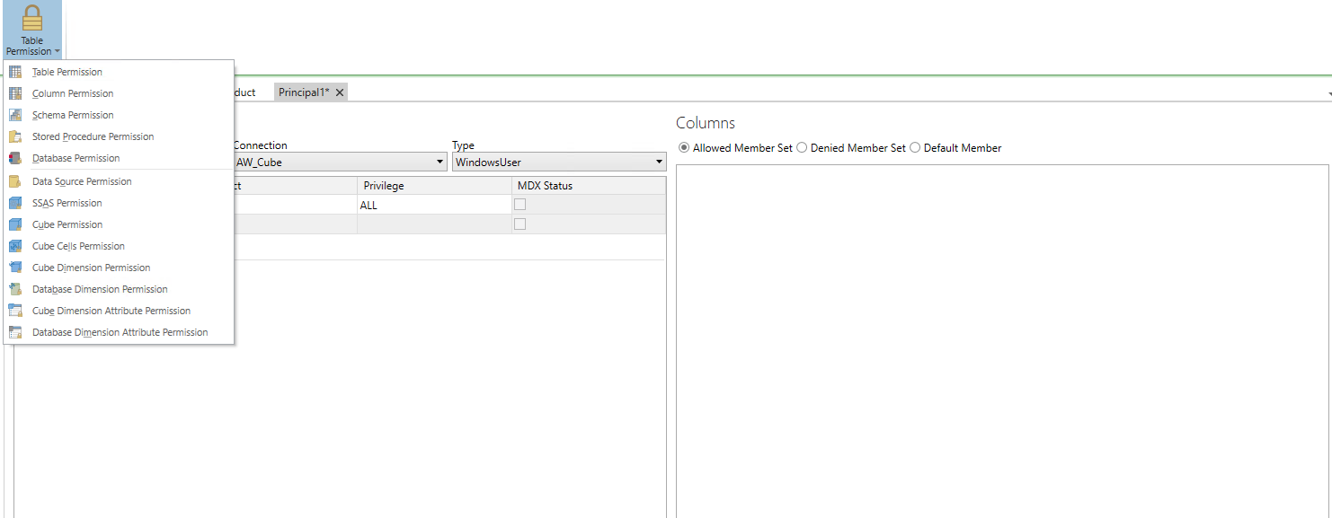1332x518 pixels.
Task: Pick Database Dimension Permission entry
Action: [119, 289]
